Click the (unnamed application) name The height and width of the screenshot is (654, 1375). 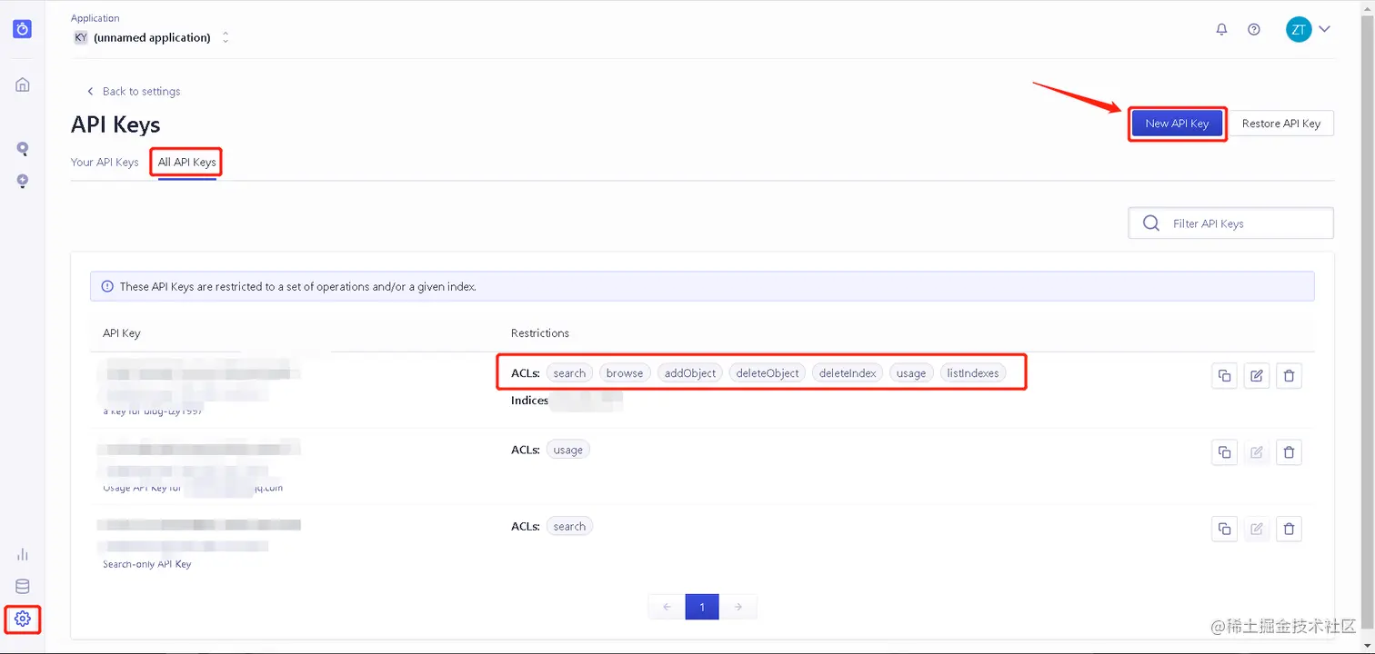[x=152, y=38]
